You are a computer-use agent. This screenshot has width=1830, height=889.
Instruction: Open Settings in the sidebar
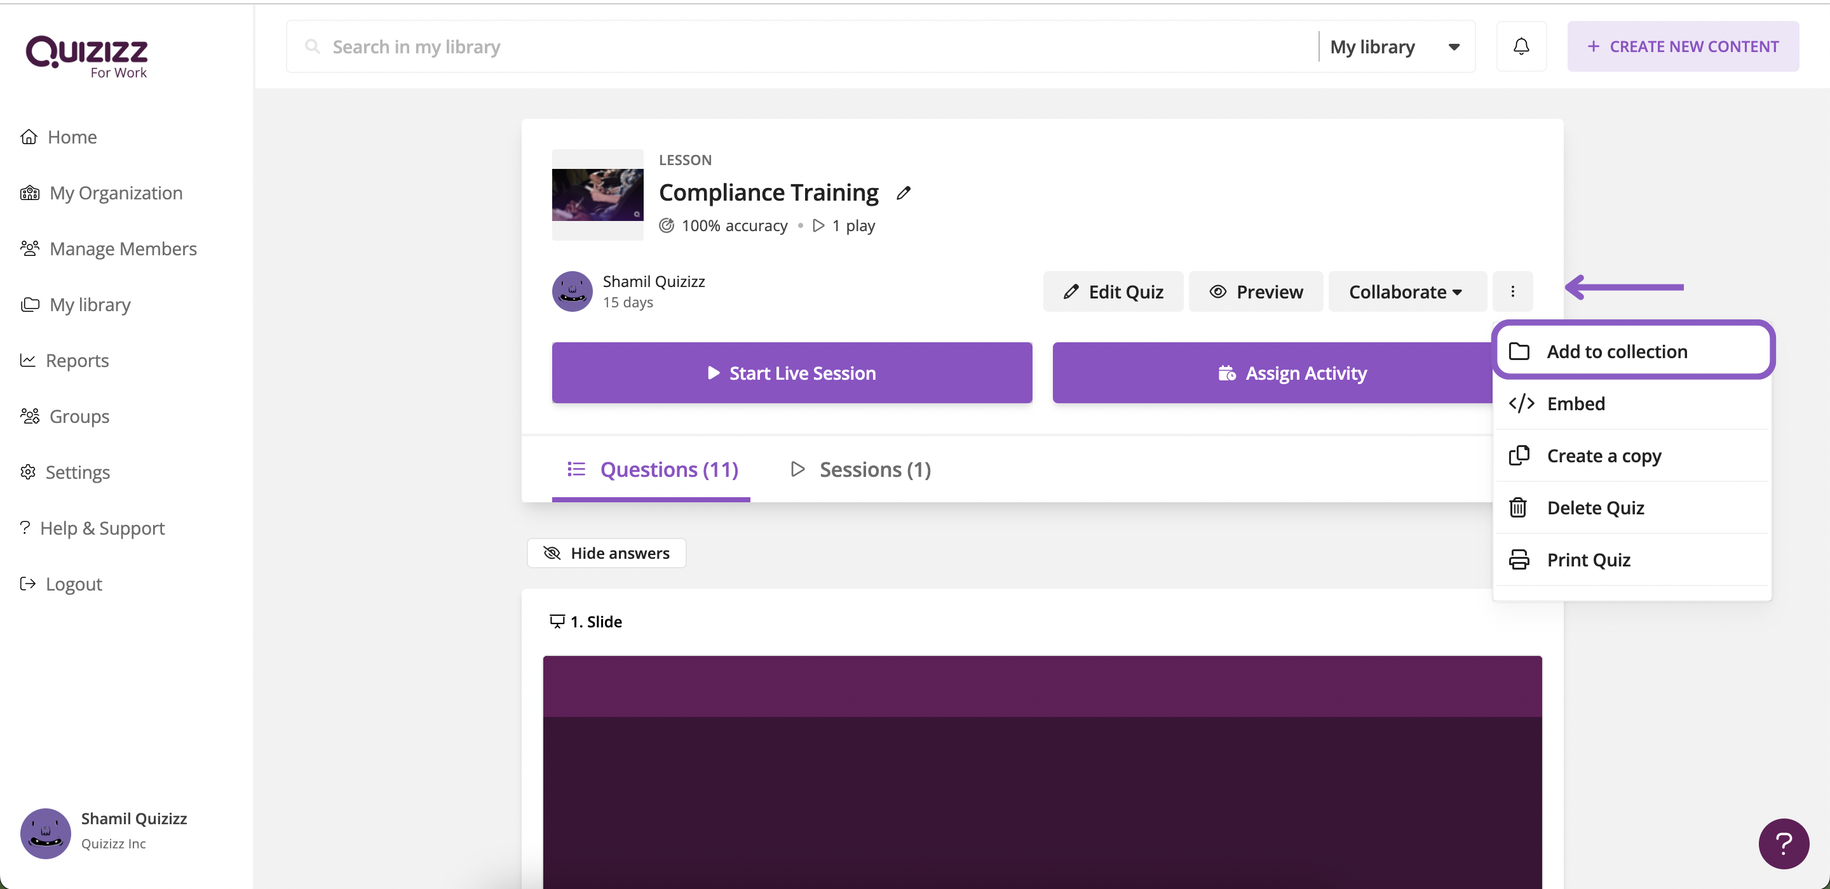click(77, 472)
